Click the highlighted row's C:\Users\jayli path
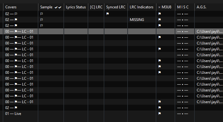The image size is (223, 122). (x=210, y=32)
